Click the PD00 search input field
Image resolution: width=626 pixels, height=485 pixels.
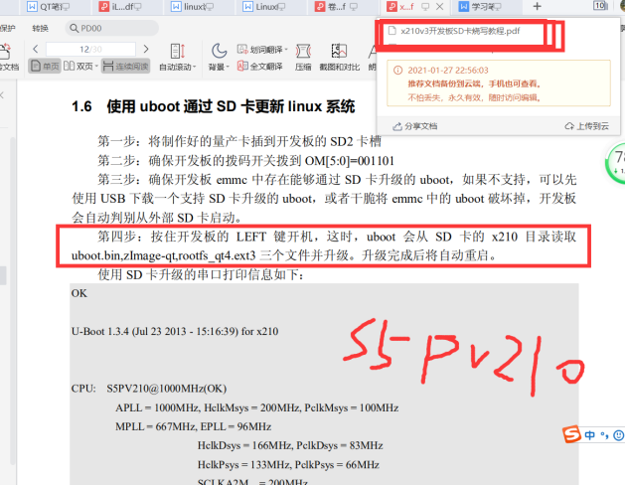coord(111,28)
